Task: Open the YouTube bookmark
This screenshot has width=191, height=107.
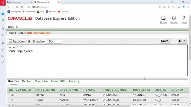Action: point(63,12)
